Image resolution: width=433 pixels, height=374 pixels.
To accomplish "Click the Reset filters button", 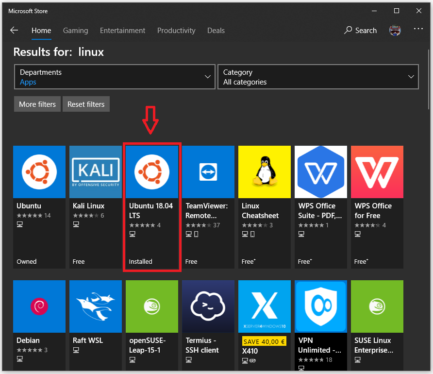I will (86, 104).
